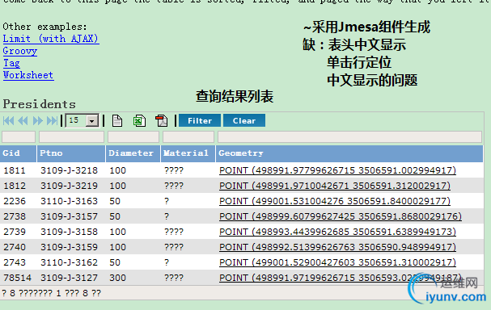Select the Gid cell 2236
Image resolution: width=491 pixels, height=310 pixels.
[15, 201]
